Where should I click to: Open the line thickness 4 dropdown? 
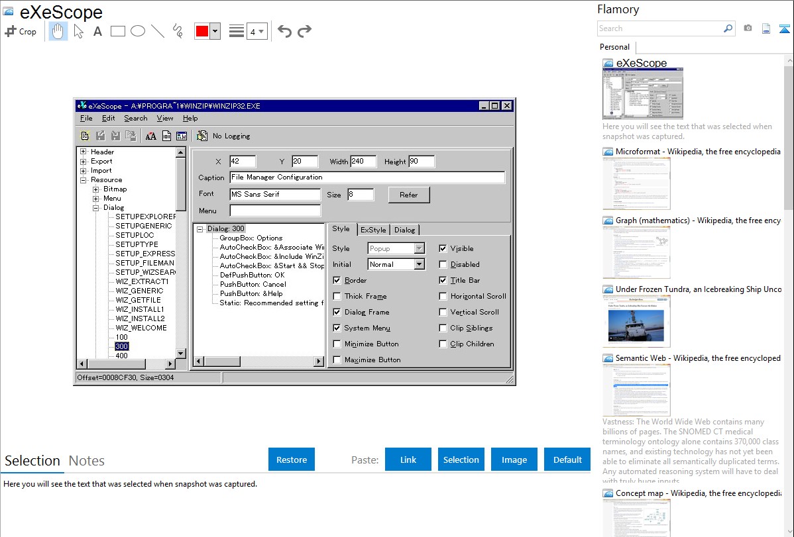[x=257, y=32]
